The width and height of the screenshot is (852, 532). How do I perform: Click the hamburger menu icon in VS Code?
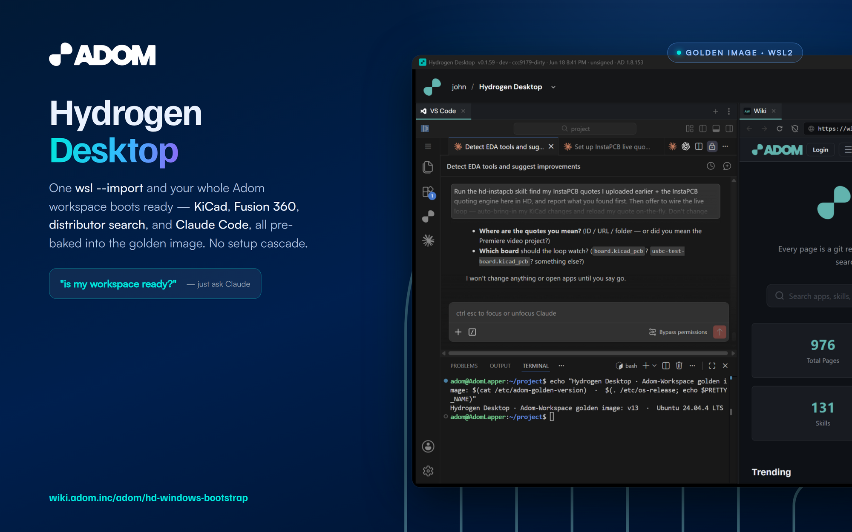pyautogui.click(x=428, y=146)
